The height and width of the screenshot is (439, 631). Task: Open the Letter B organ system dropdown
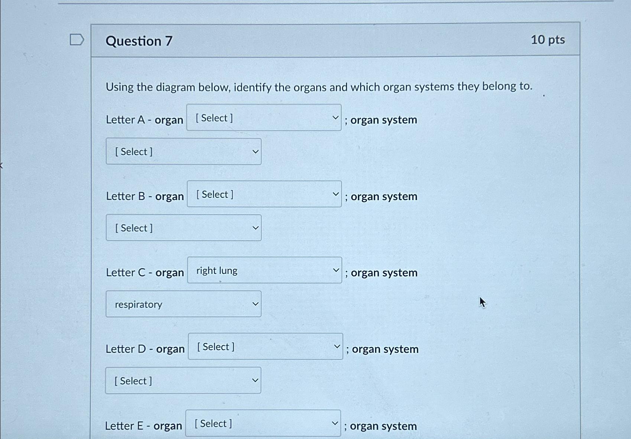(x=183, y=227)
